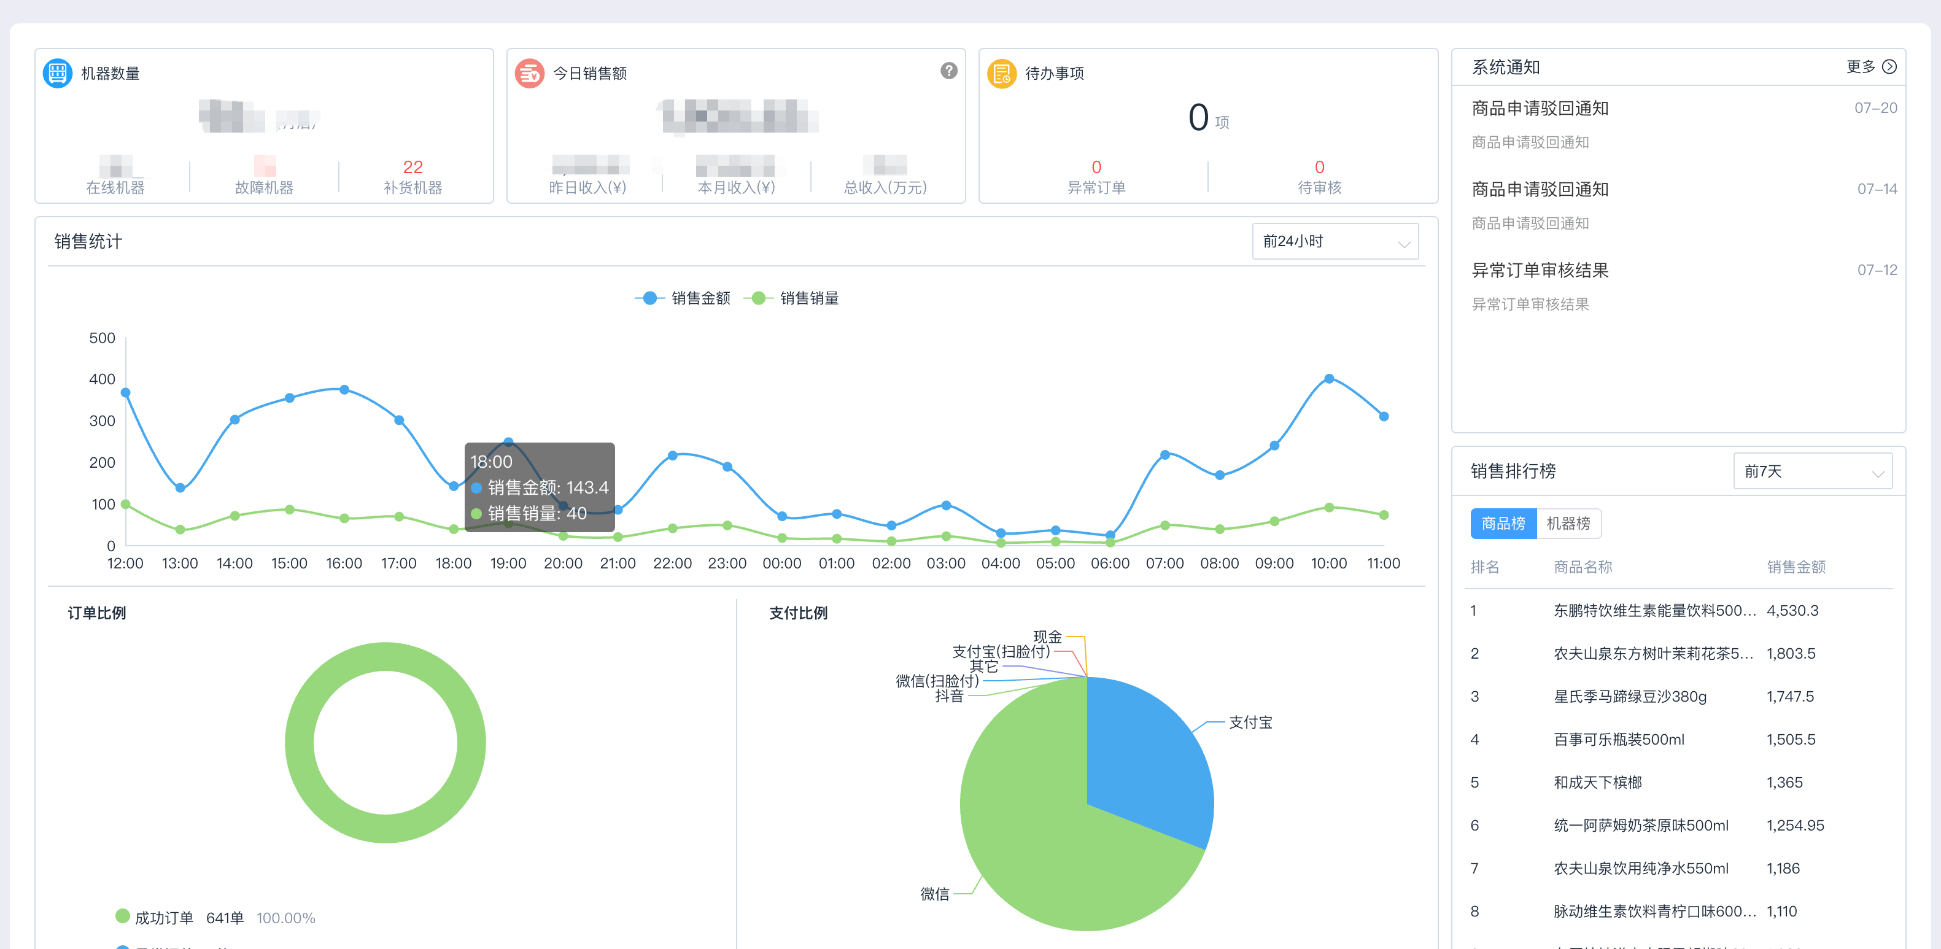Click the 16:00 data point on blue line
The image size is (1941, 949).
coord(344,390)
